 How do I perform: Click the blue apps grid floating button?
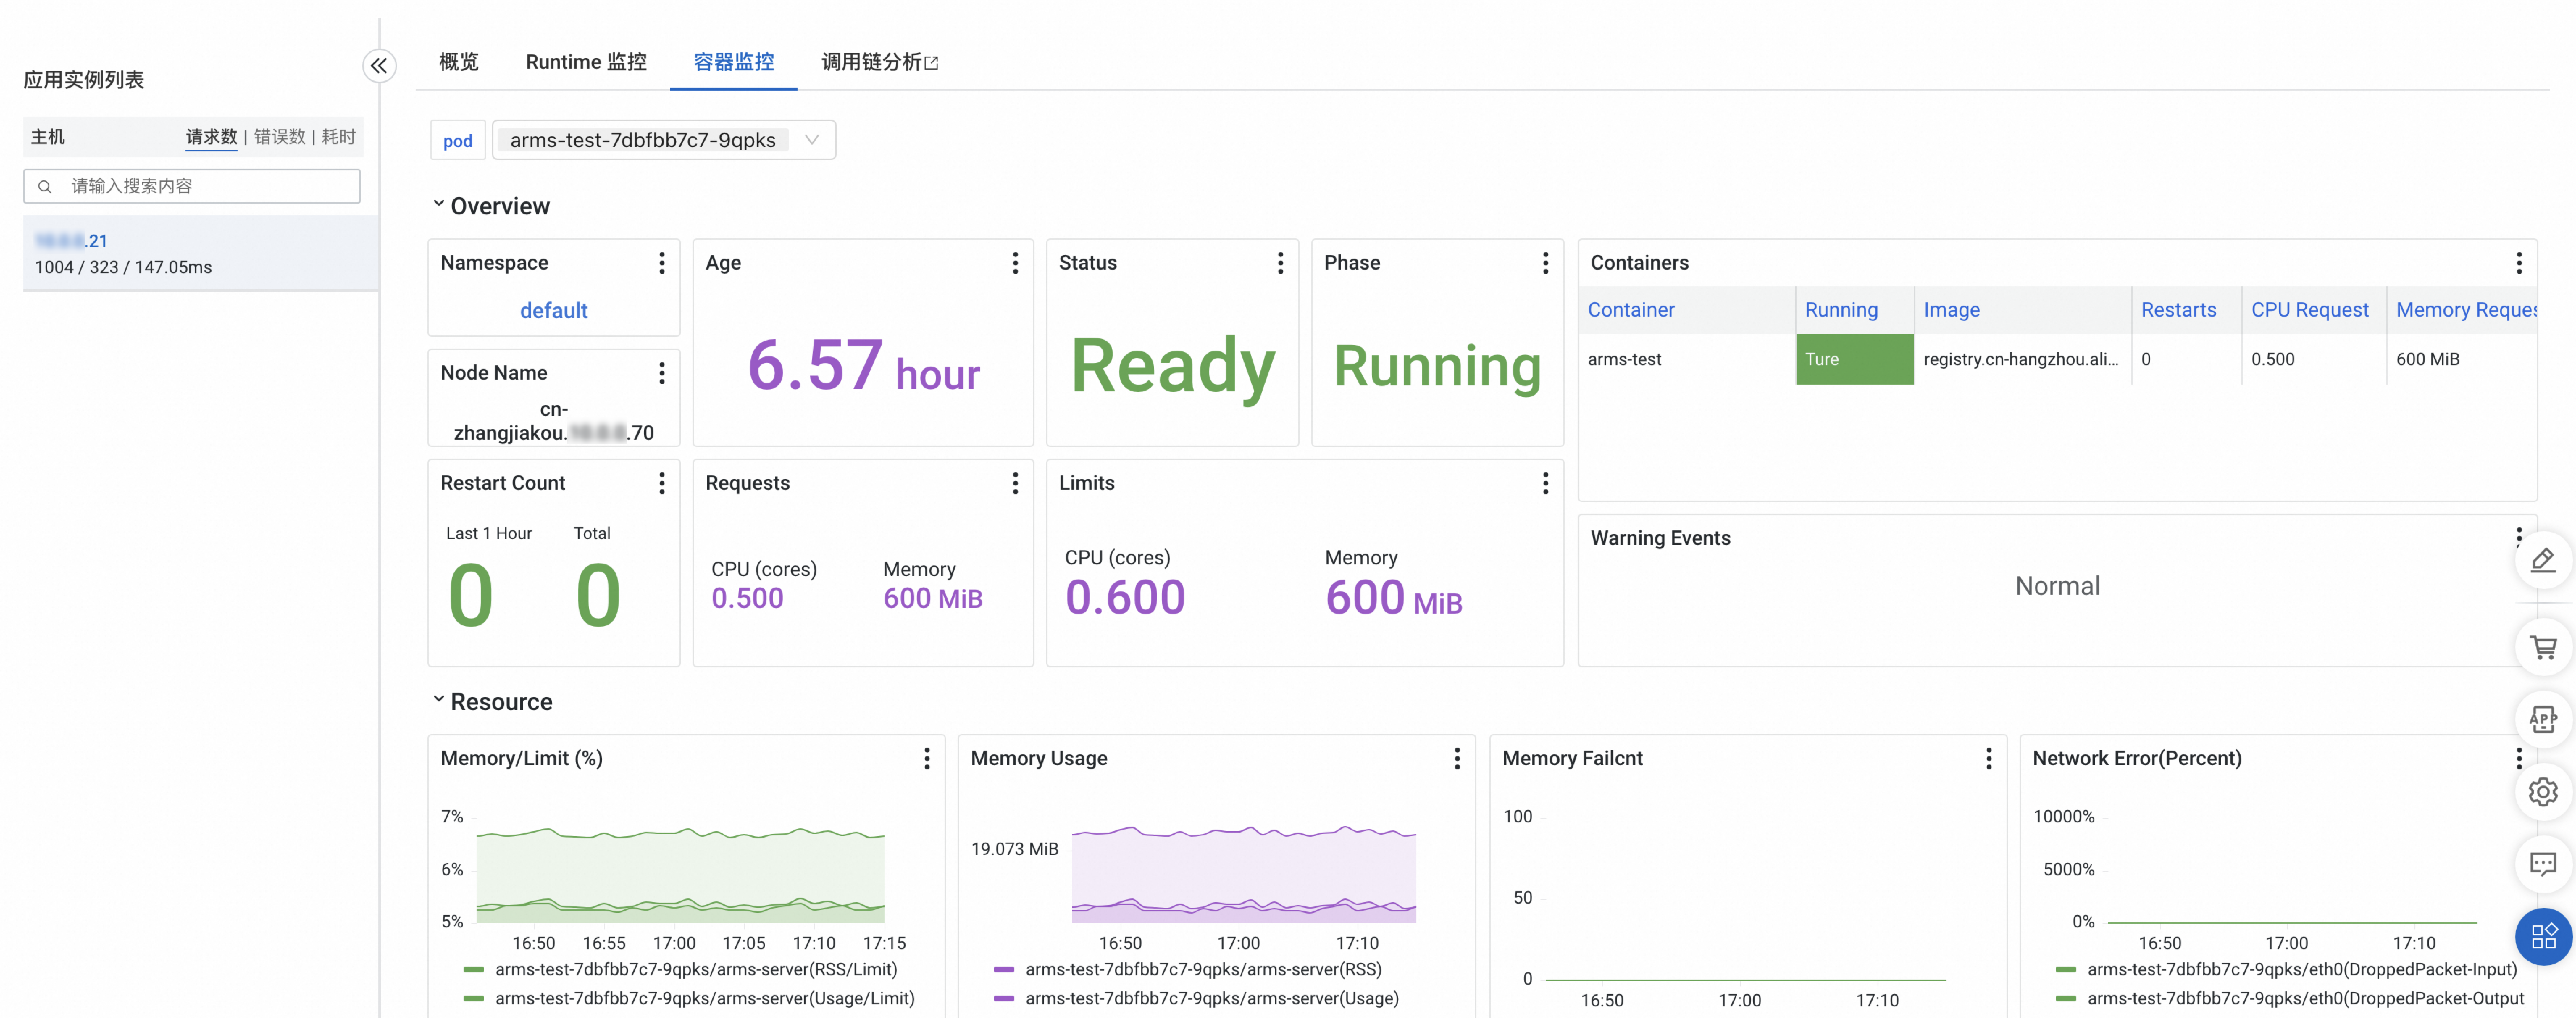[x=2543, y=936]
